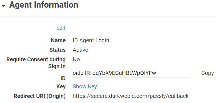Click the ID field label

63,79
